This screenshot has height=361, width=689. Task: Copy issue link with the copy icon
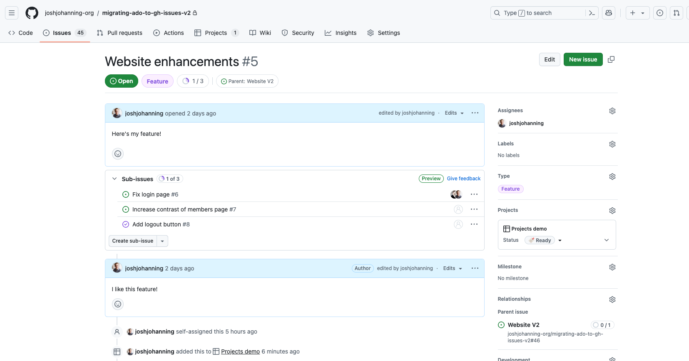[x=611, y=59]
